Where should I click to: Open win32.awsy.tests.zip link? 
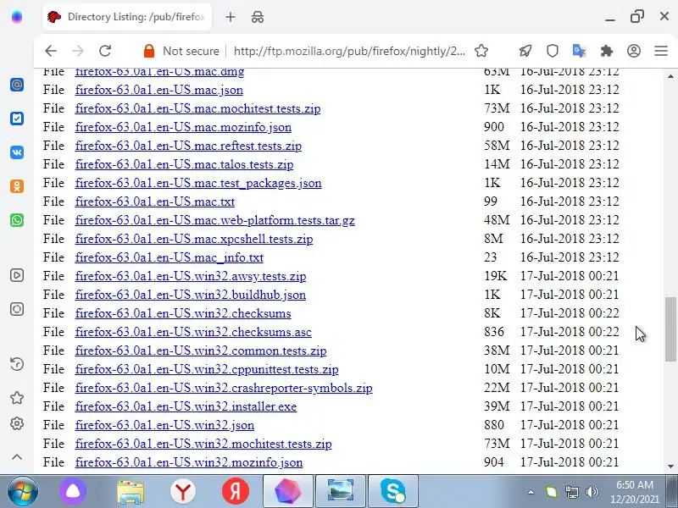pyautogui.click(x=191, y=276)
